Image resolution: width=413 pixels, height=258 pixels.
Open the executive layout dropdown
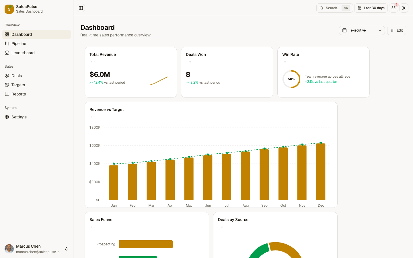[362, 30]
